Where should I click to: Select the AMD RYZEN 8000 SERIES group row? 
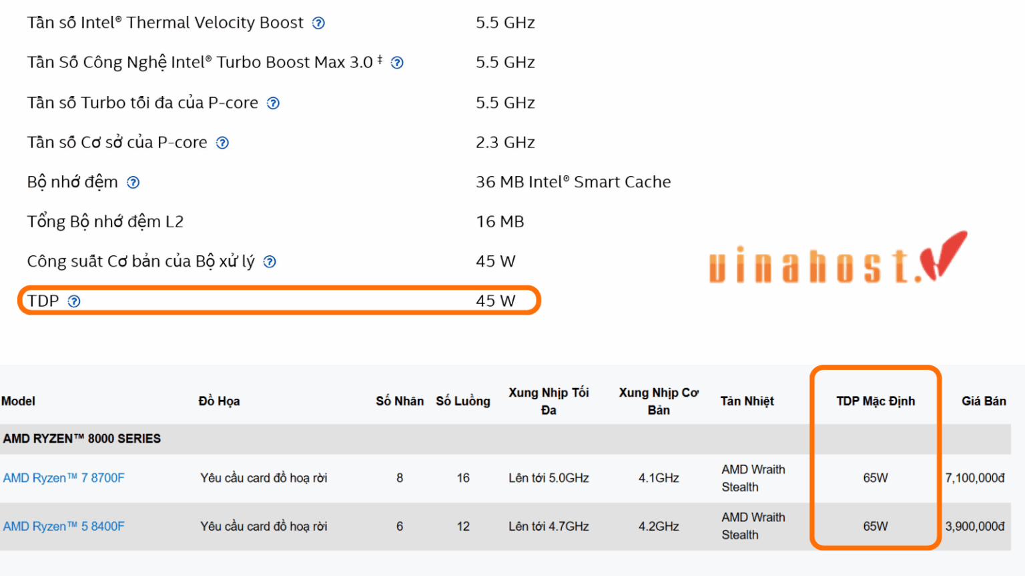click(x=505, y=439)
